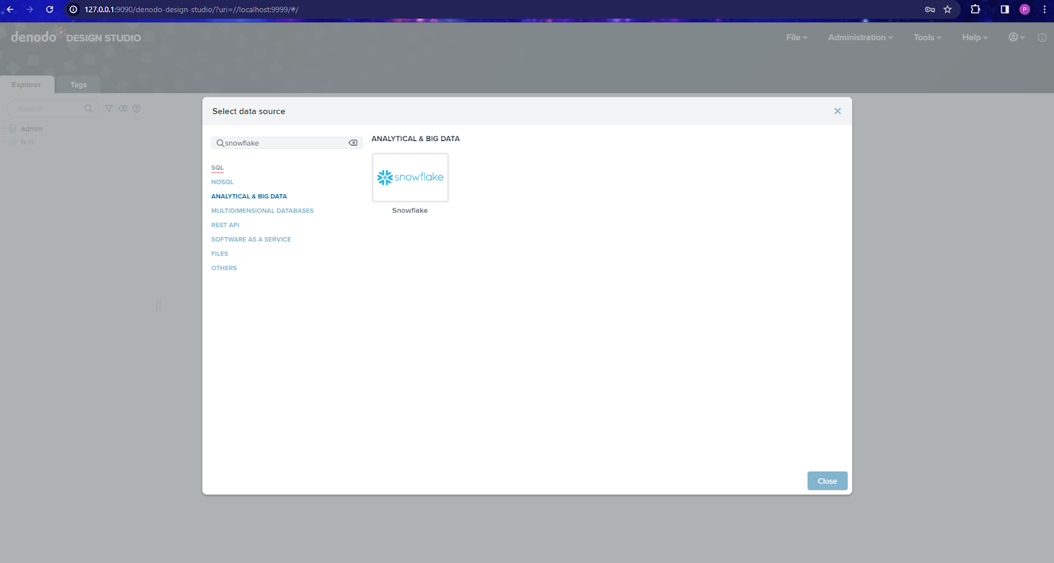This screenshot has height=563, width=1054.
Task: Click the data source search field
Action: [286, 143]
